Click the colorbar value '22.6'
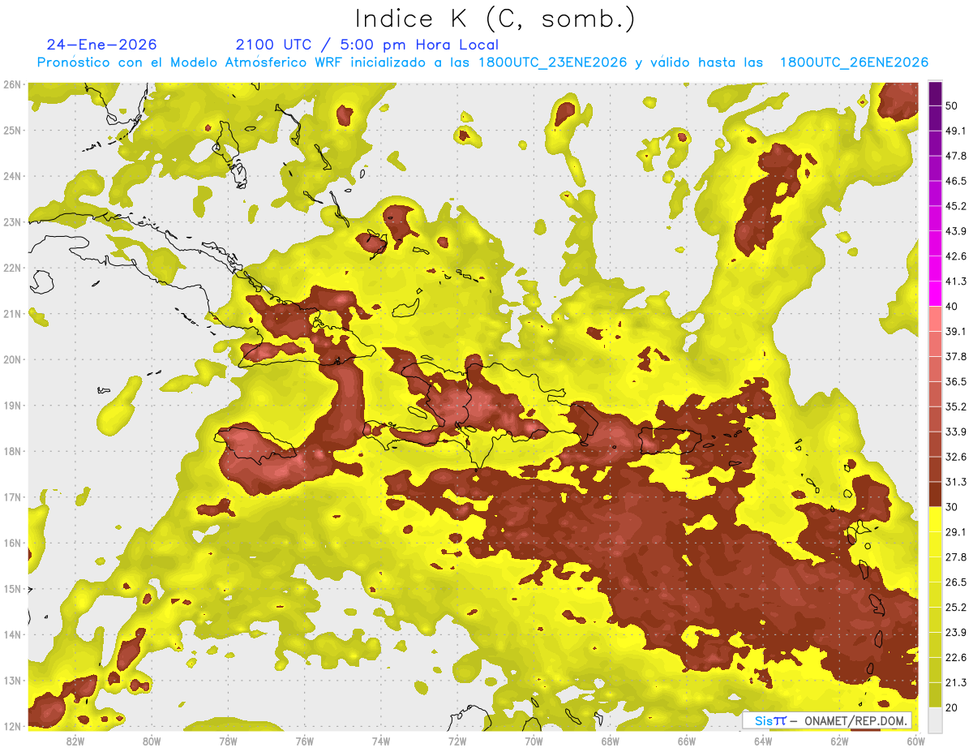 tap(956, 657)
